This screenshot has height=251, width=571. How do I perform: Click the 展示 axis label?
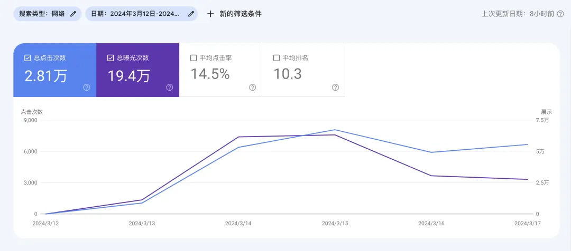[546, 112]
